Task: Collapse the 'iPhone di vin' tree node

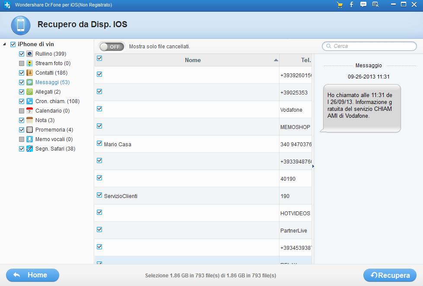Action: (5, 44)
